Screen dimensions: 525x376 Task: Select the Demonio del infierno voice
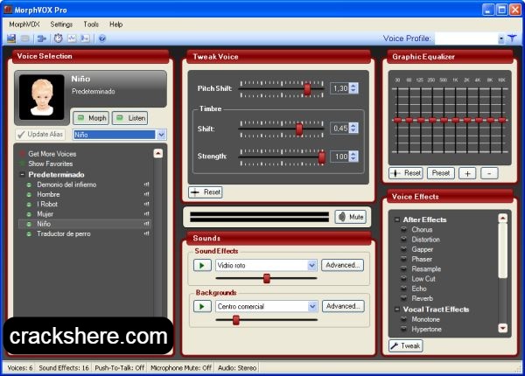pos(66,185)
